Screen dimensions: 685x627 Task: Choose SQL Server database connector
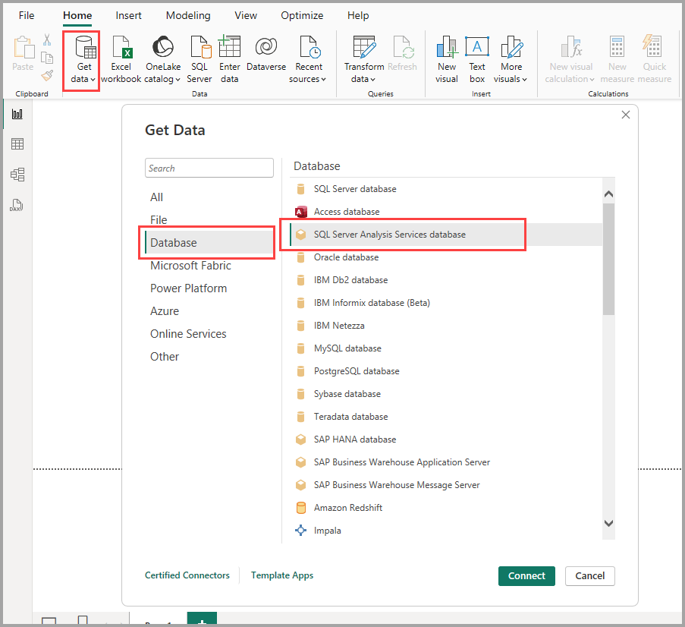coord(445,189)
